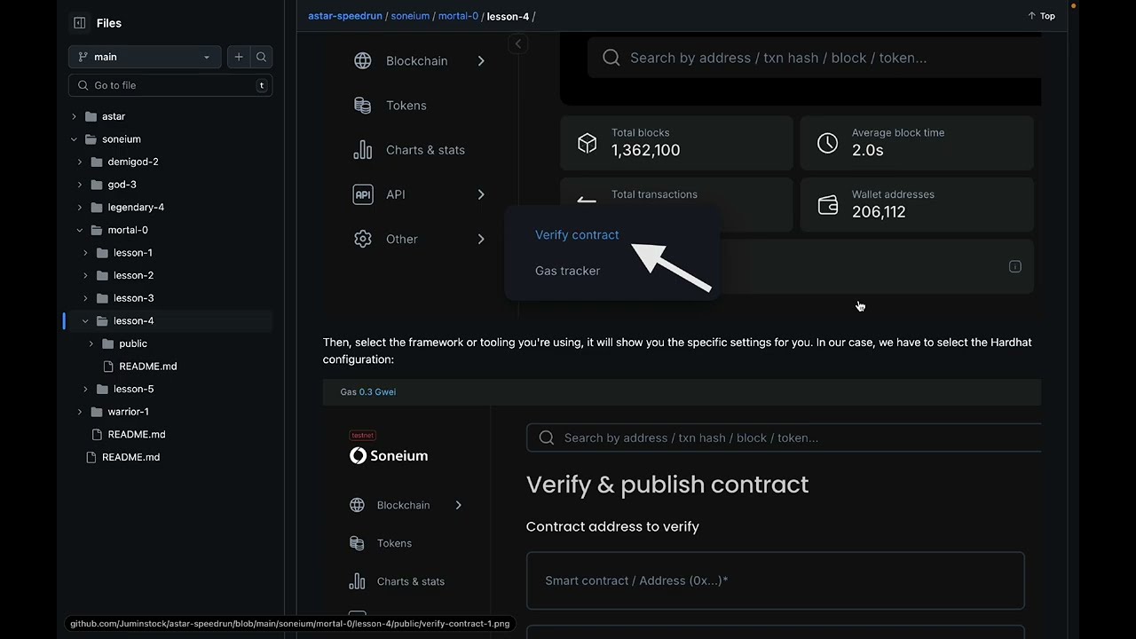Click the API icon in upper image
The height and width of the screenshot is (639, 1136).
[363, 194]
